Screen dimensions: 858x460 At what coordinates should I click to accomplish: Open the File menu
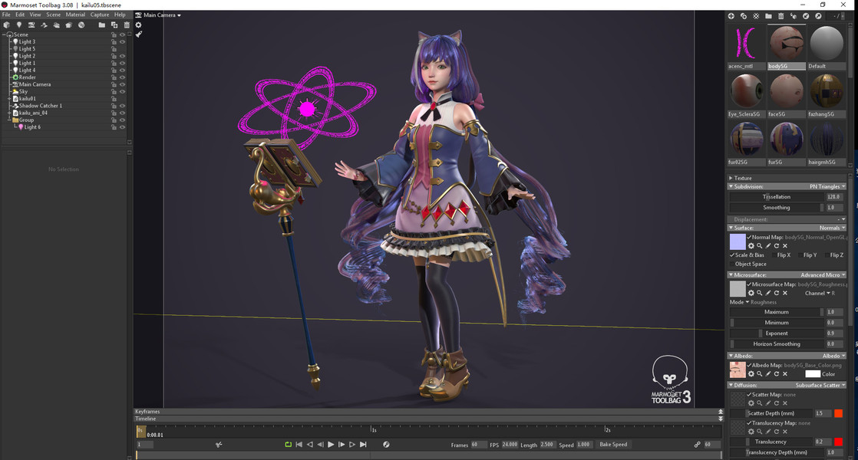[6, 15]
